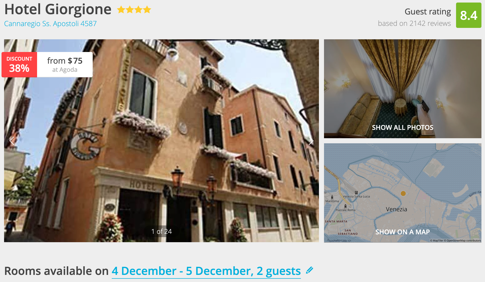485x282 pixels.
Task: Click the Piazzale Roma transit icon
Action: tap(345, 206)
